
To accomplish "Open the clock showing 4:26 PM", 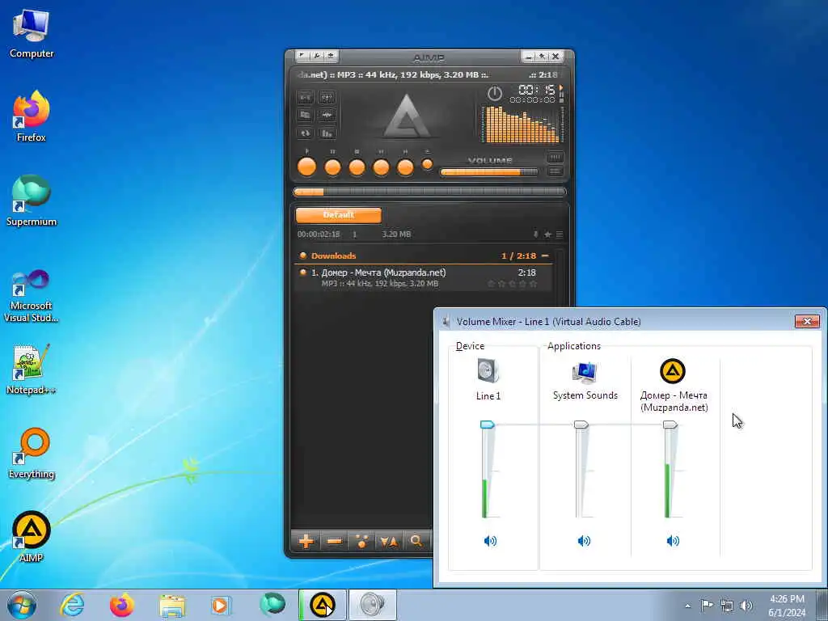I will click(x=787, y=606).
